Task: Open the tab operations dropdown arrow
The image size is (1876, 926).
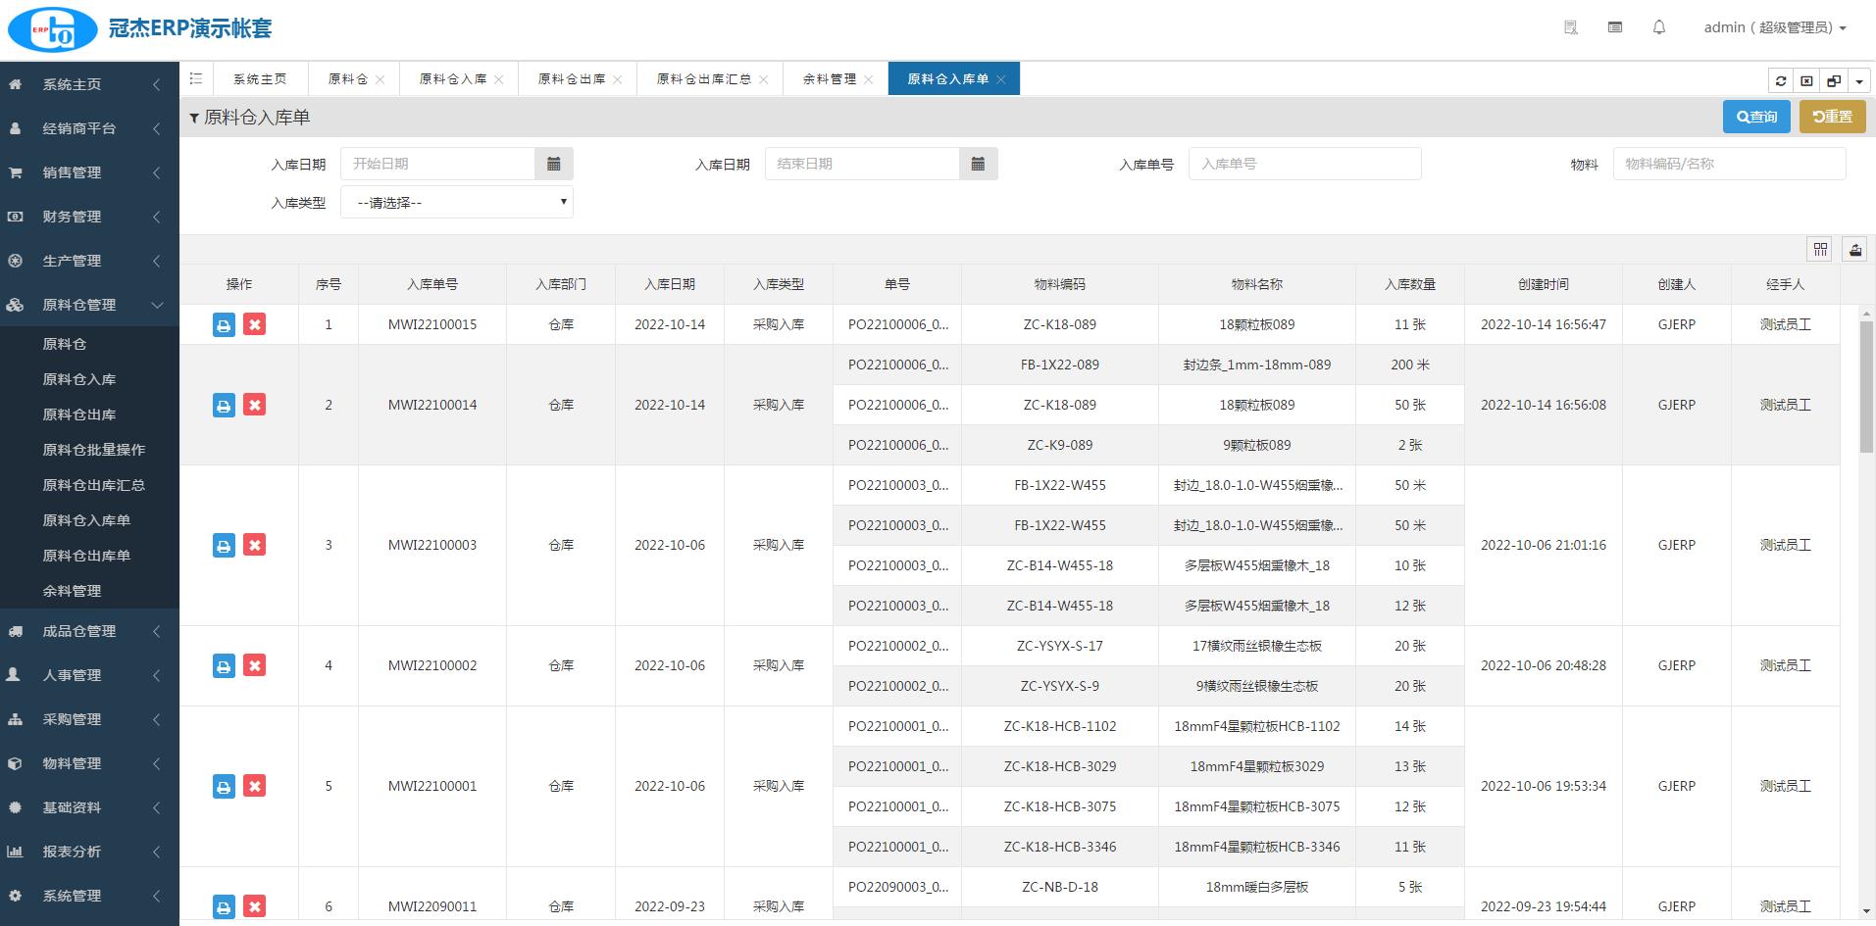Action: [1858, 81]
